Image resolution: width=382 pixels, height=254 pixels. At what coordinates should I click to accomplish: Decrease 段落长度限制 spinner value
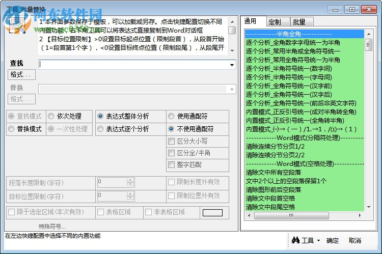pyautogui.click(x=130, y=184)
